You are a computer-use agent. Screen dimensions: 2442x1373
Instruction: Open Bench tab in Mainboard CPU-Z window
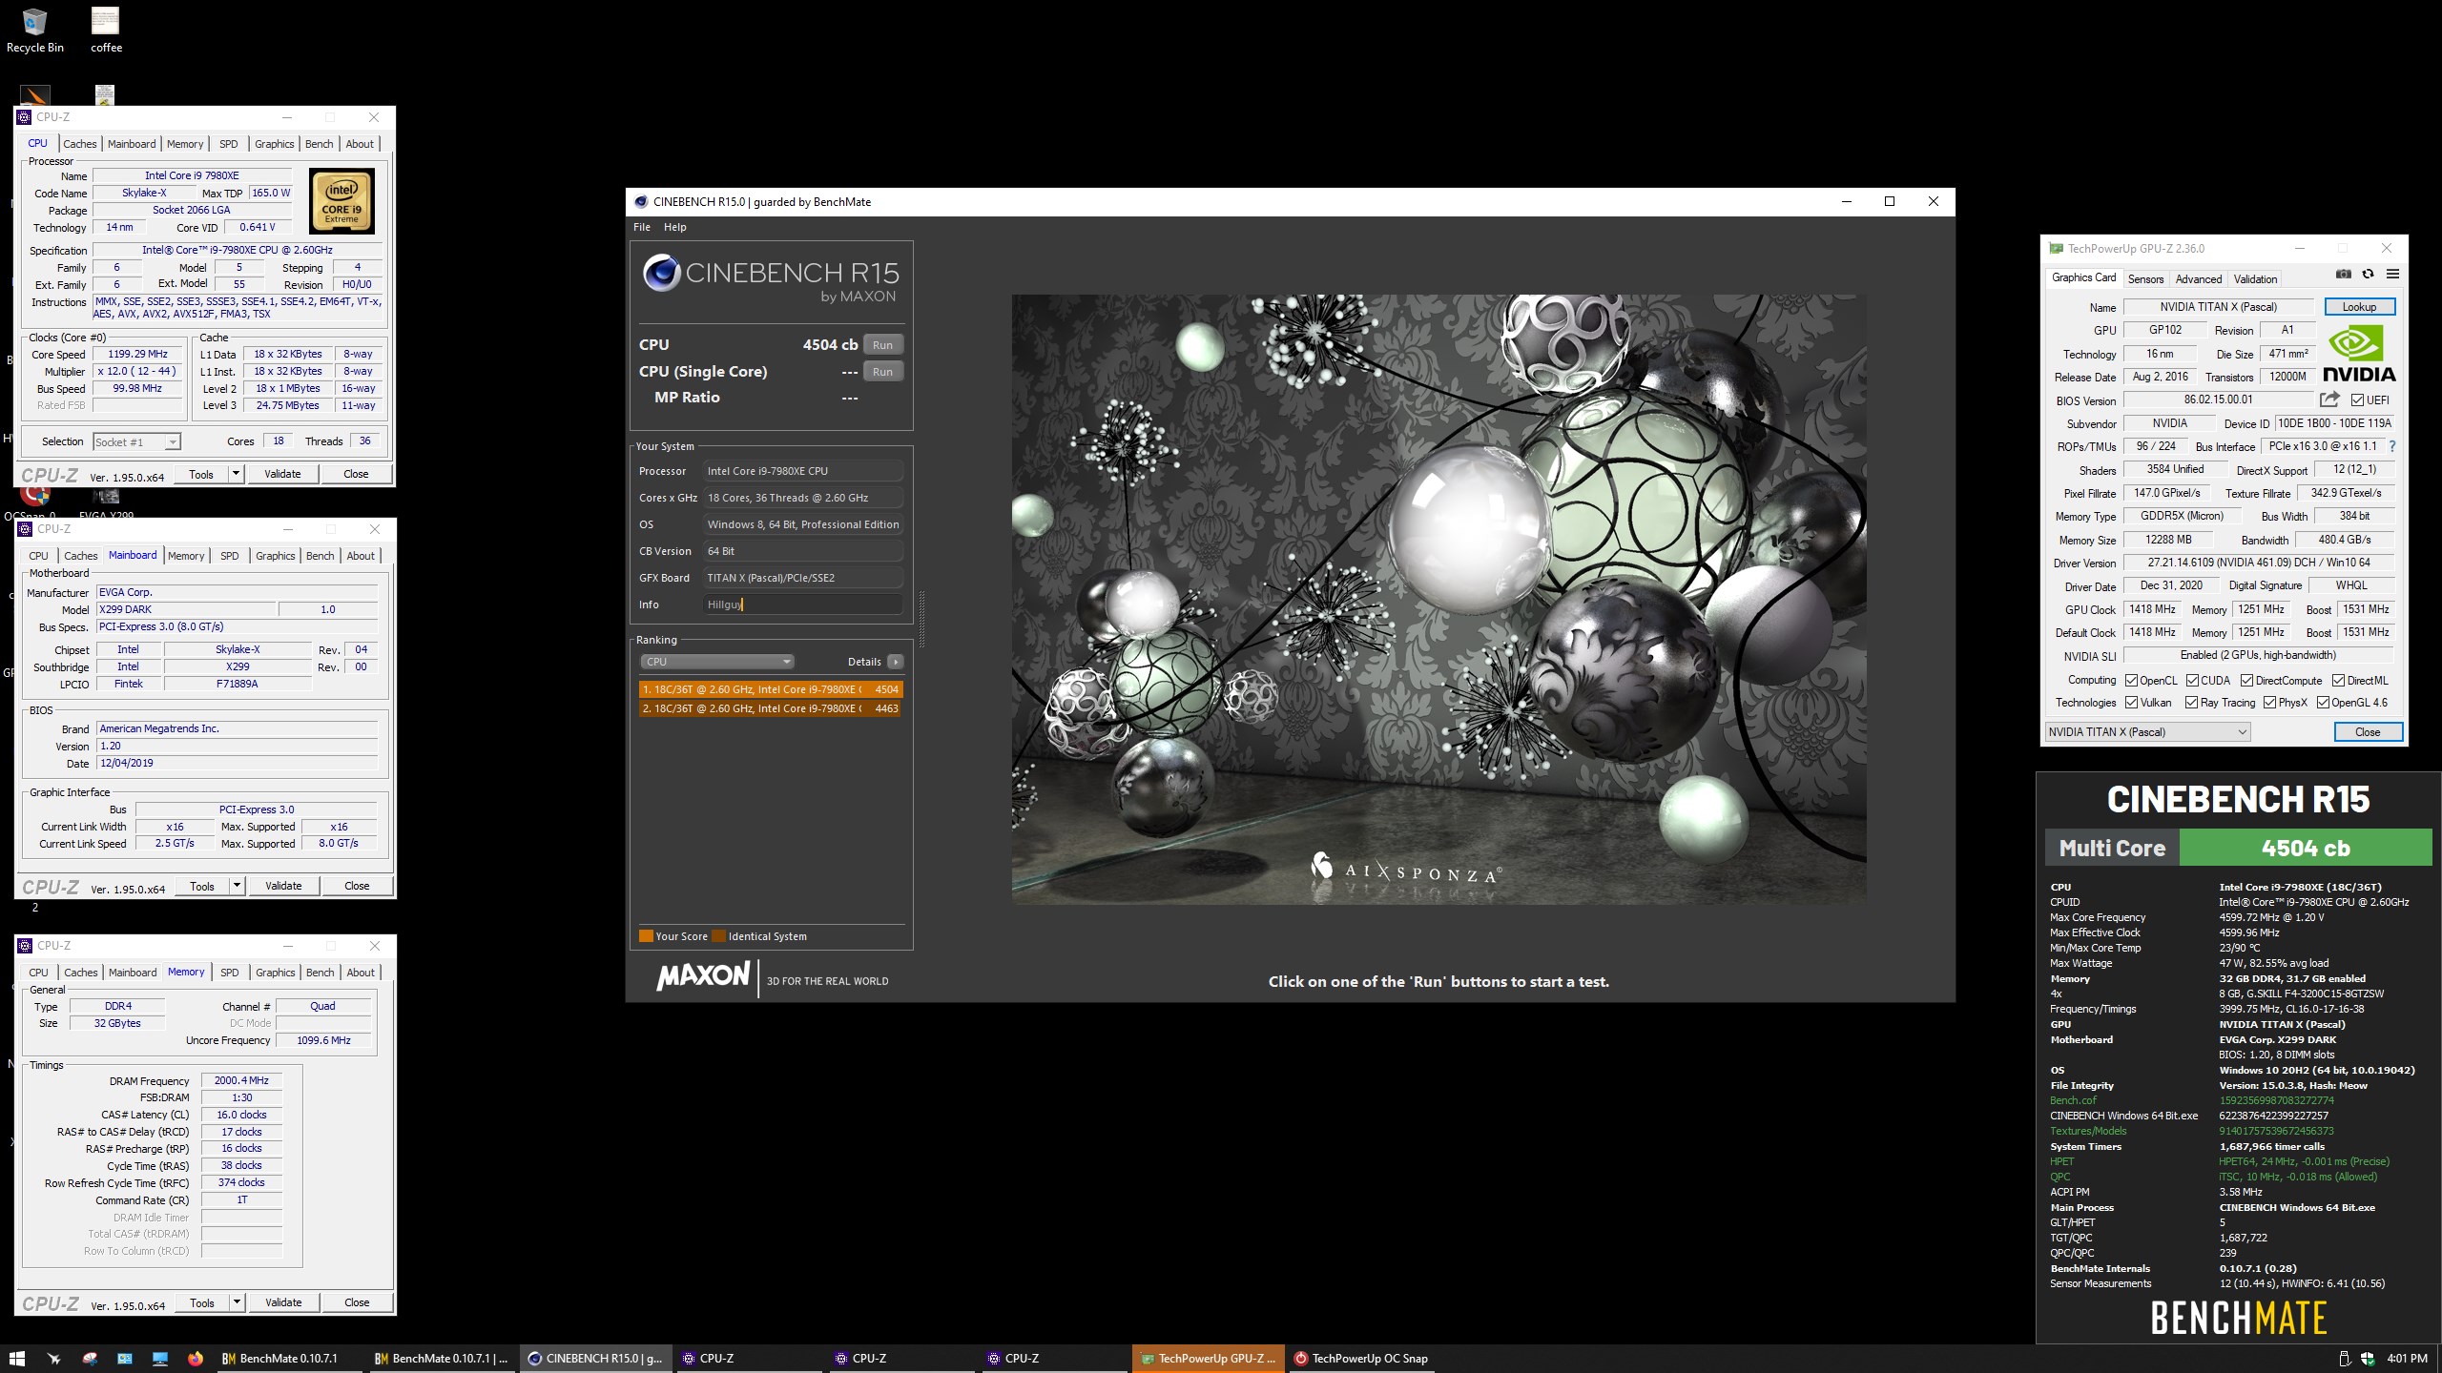coord(320,556)
